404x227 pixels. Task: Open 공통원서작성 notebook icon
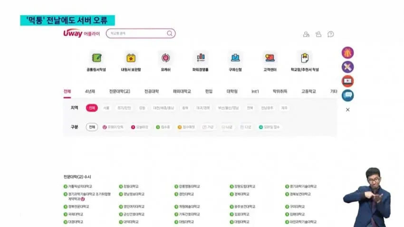point(96,57)
